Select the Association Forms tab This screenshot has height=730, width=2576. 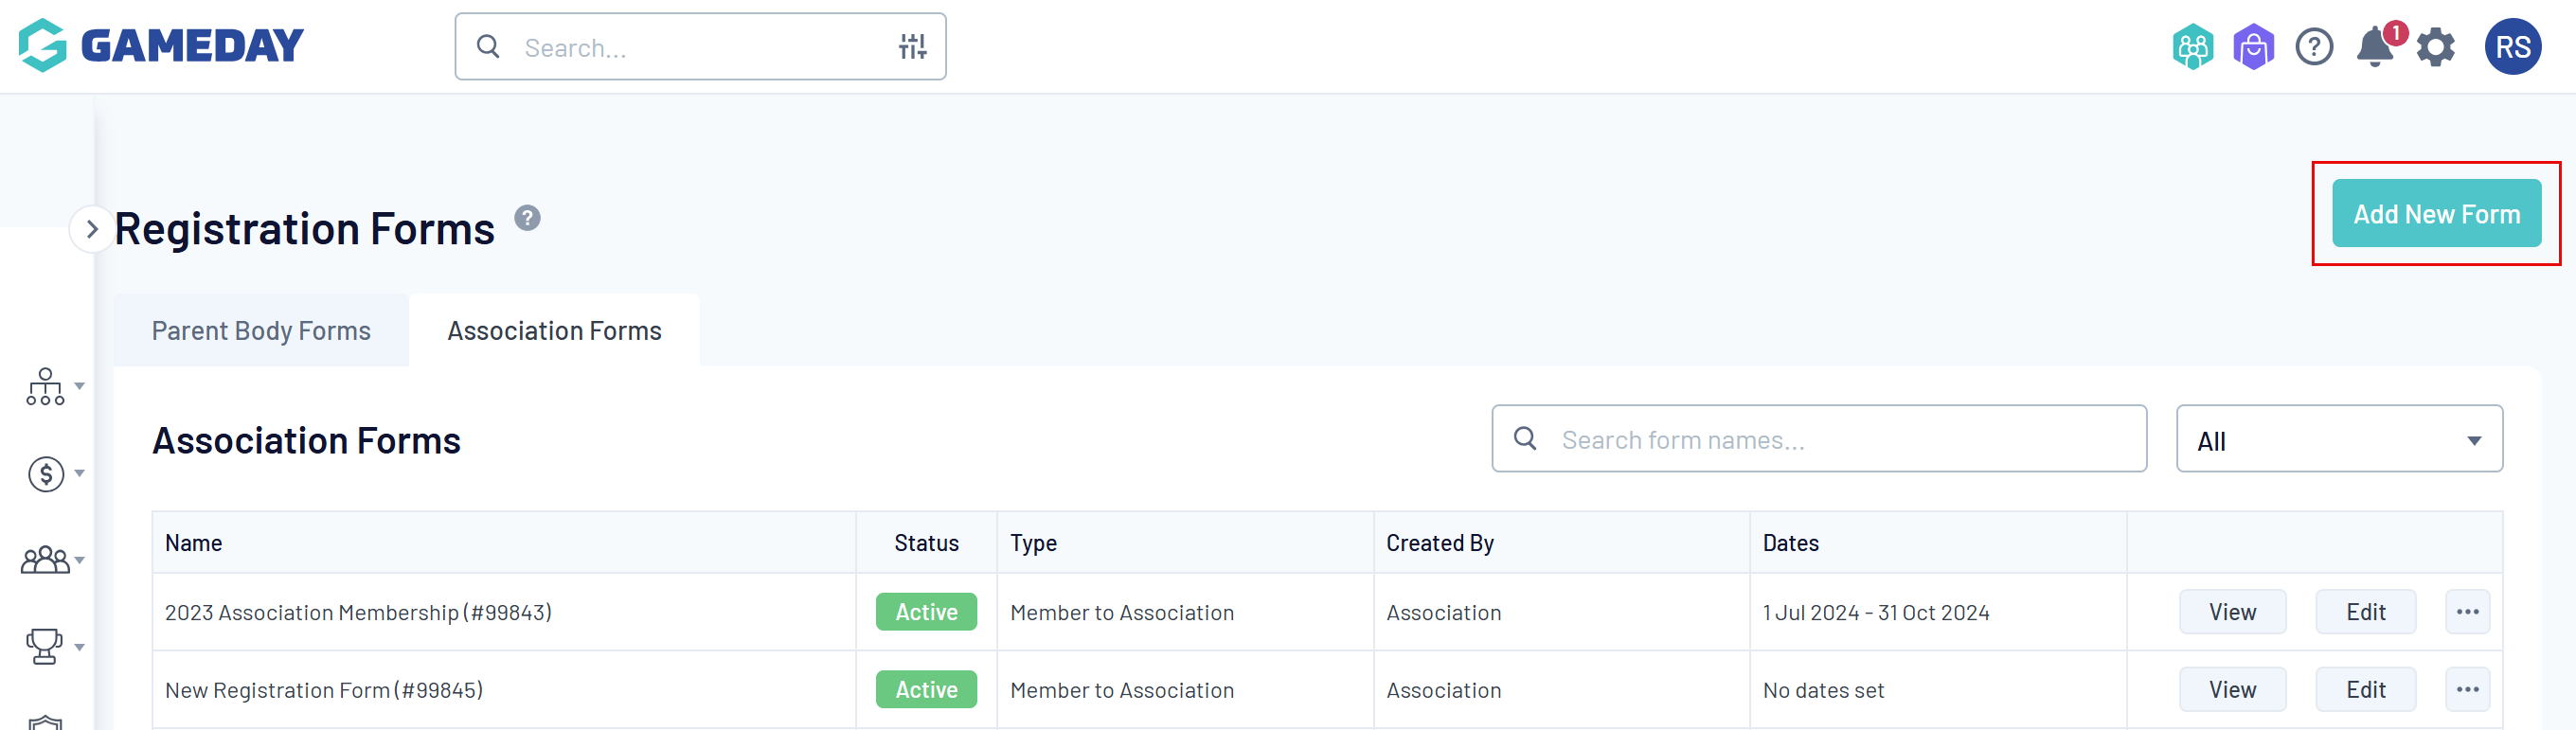(x=554, y=331)
